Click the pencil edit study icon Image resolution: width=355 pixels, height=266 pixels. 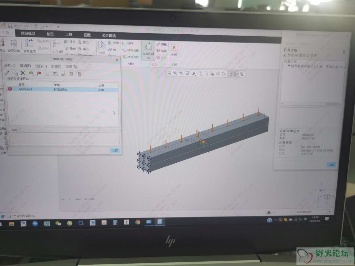click(x=7, y=73)
